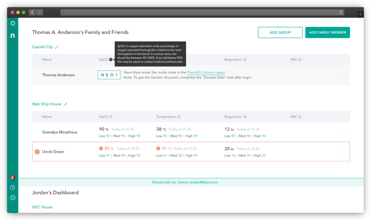The image size is (371, 220).
Task: Click the browser address bar
Action: 202,12
